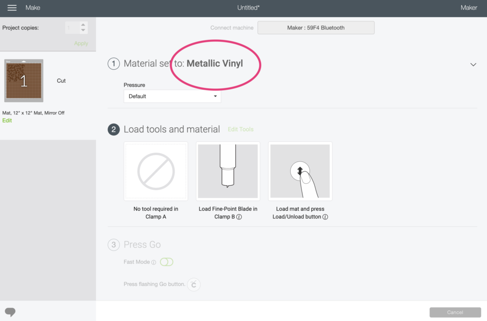Click Apply for project copies
This screenshot has width=487, height=321.
pyautogui.click(x=81, y=43)
